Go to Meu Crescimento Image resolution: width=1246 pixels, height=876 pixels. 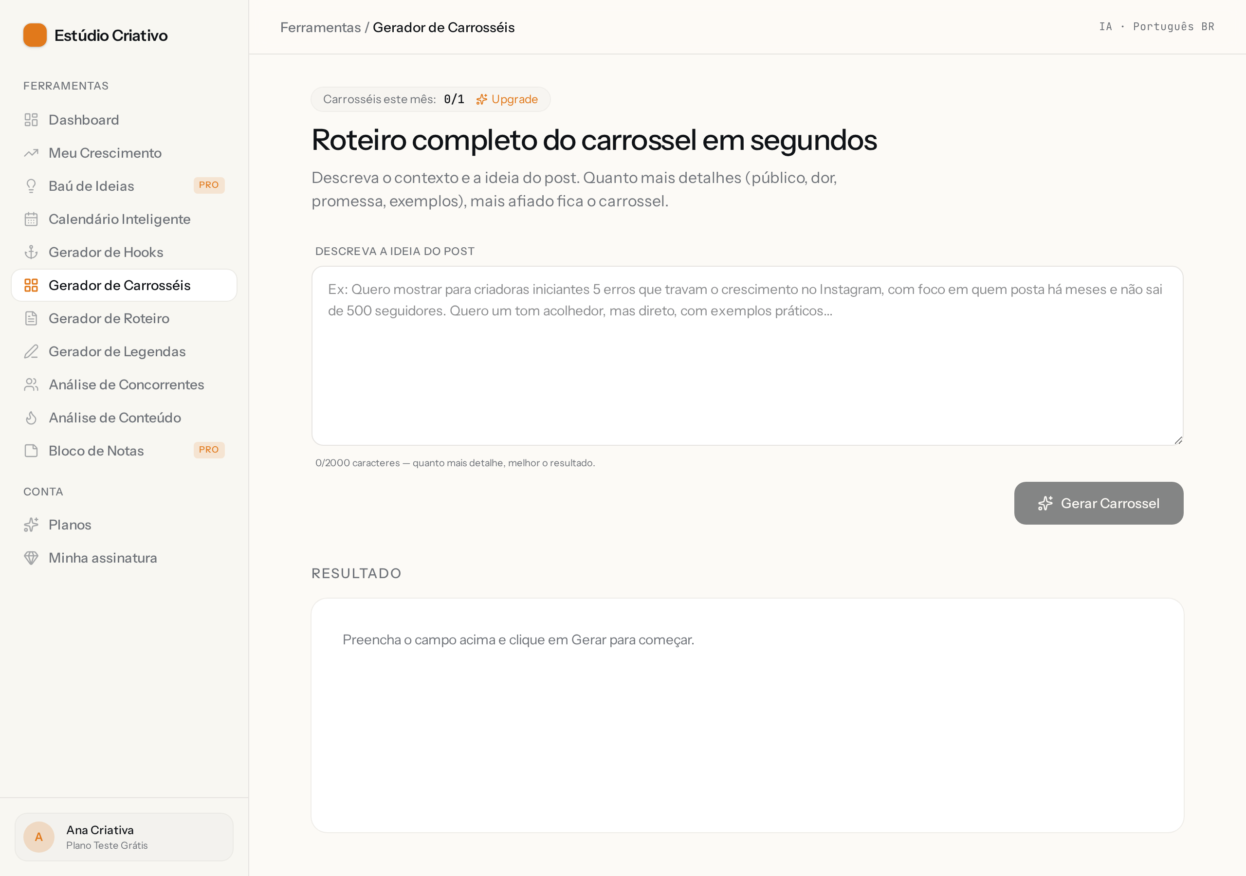124,153
